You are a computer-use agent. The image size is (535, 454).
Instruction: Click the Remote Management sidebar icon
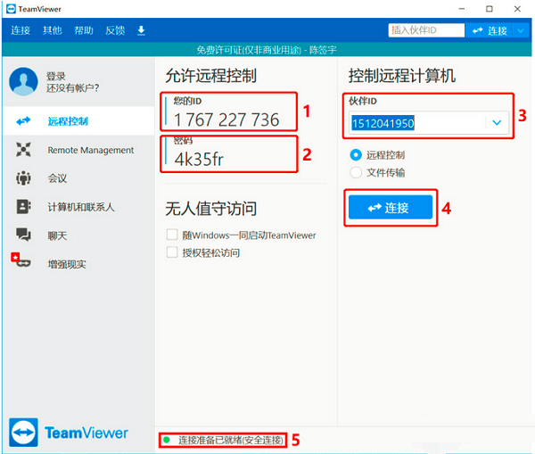click(23, 150)
